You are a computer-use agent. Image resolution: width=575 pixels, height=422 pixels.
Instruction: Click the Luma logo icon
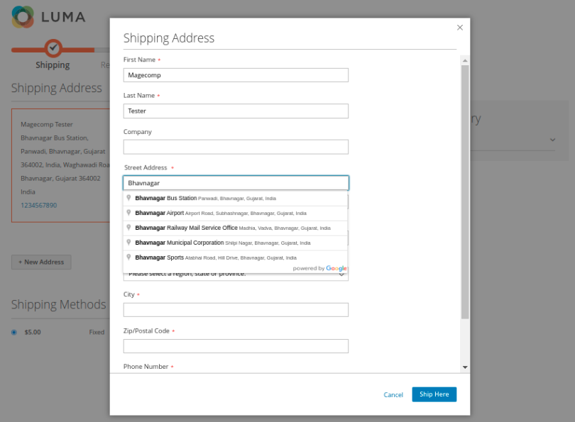click(x=23, y=17)
